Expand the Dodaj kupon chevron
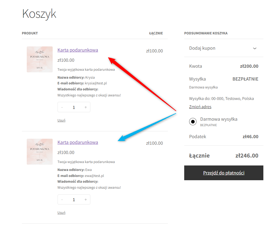 pyautogui.click(x=255, y=48)
